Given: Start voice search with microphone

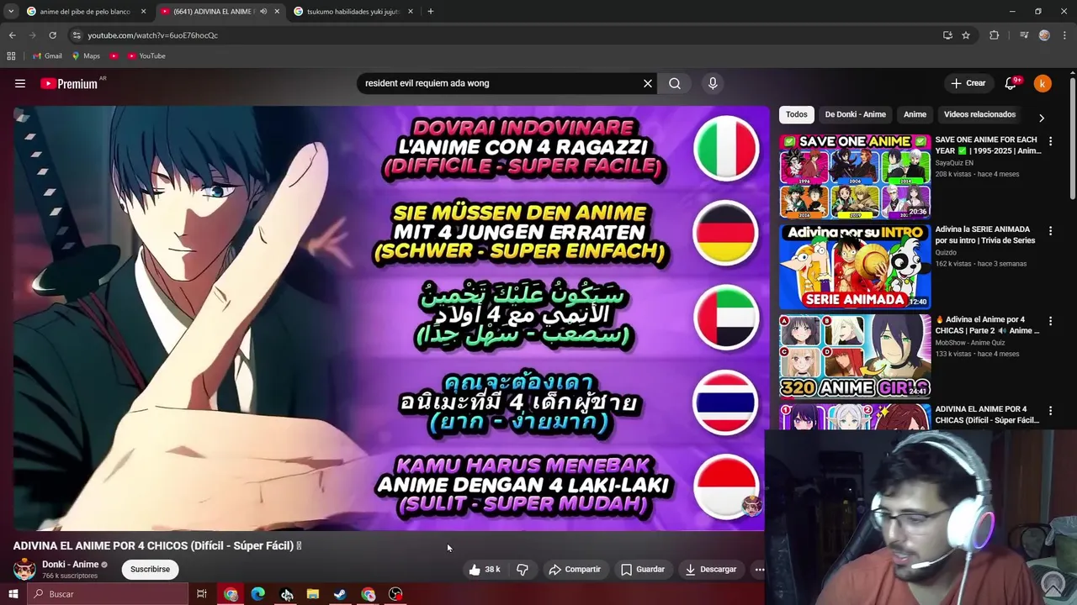Looking at the screenshot, I should (x=713, y=83).
